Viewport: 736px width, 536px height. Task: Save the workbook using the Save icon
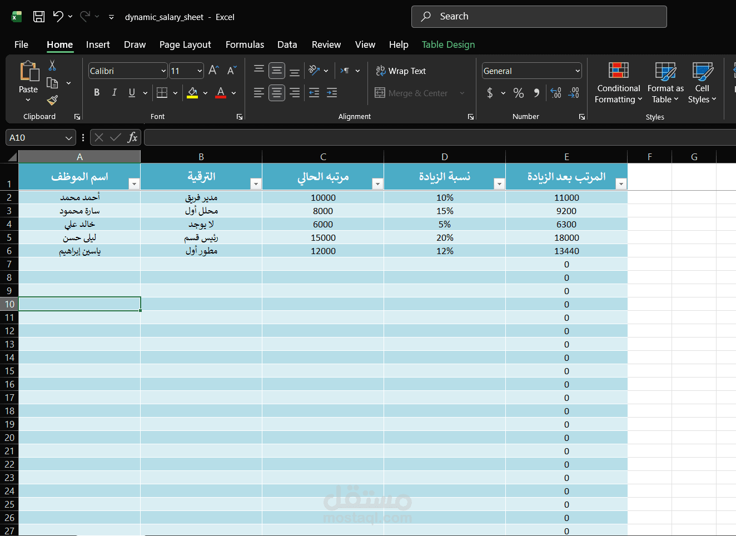click(39, 17)
